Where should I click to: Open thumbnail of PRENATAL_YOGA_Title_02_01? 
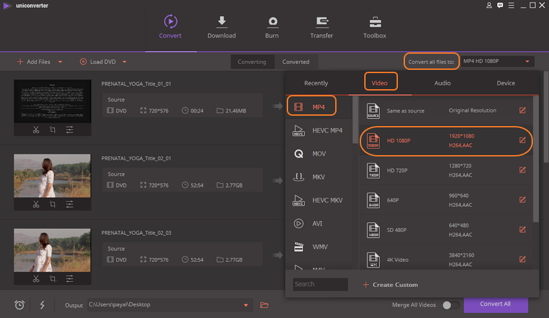[52, 175]
